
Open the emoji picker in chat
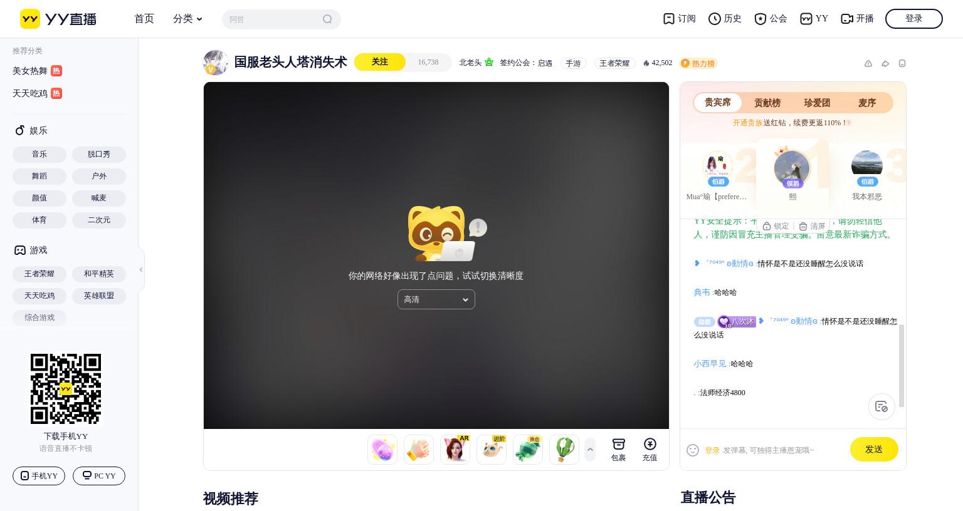693,450
